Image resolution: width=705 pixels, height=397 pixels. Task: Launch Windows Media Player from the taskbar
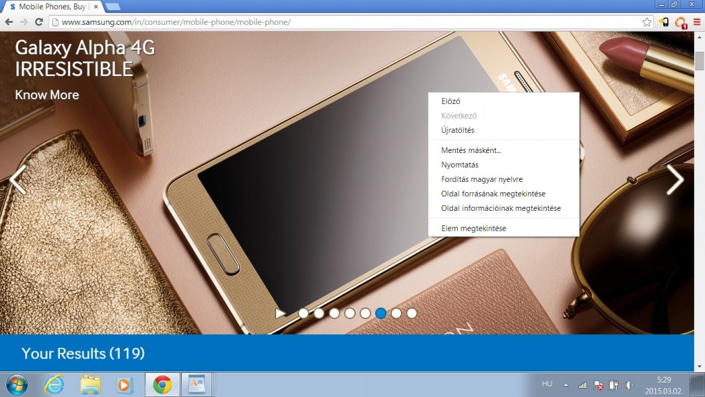tap(125, 384)
